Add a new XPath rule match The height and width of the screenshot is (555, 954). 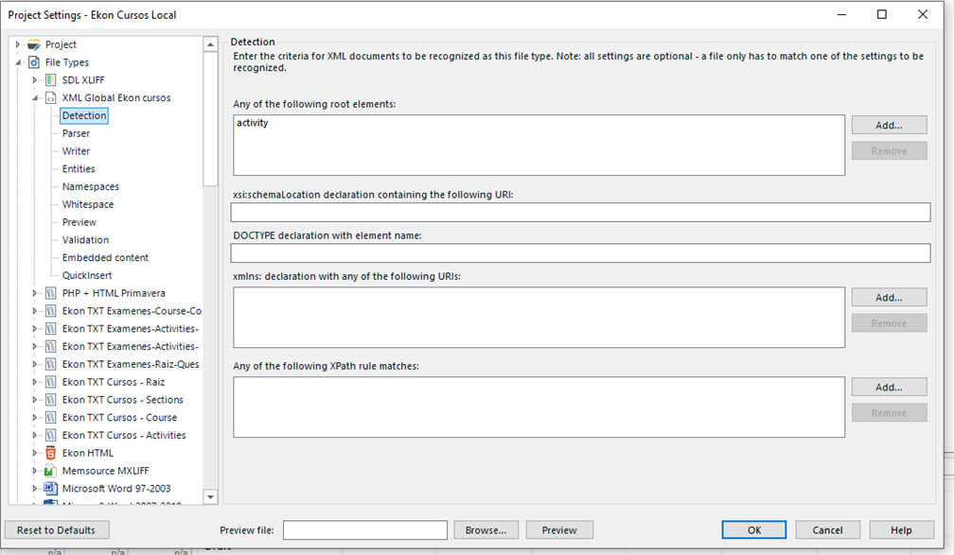pos(889,387)
